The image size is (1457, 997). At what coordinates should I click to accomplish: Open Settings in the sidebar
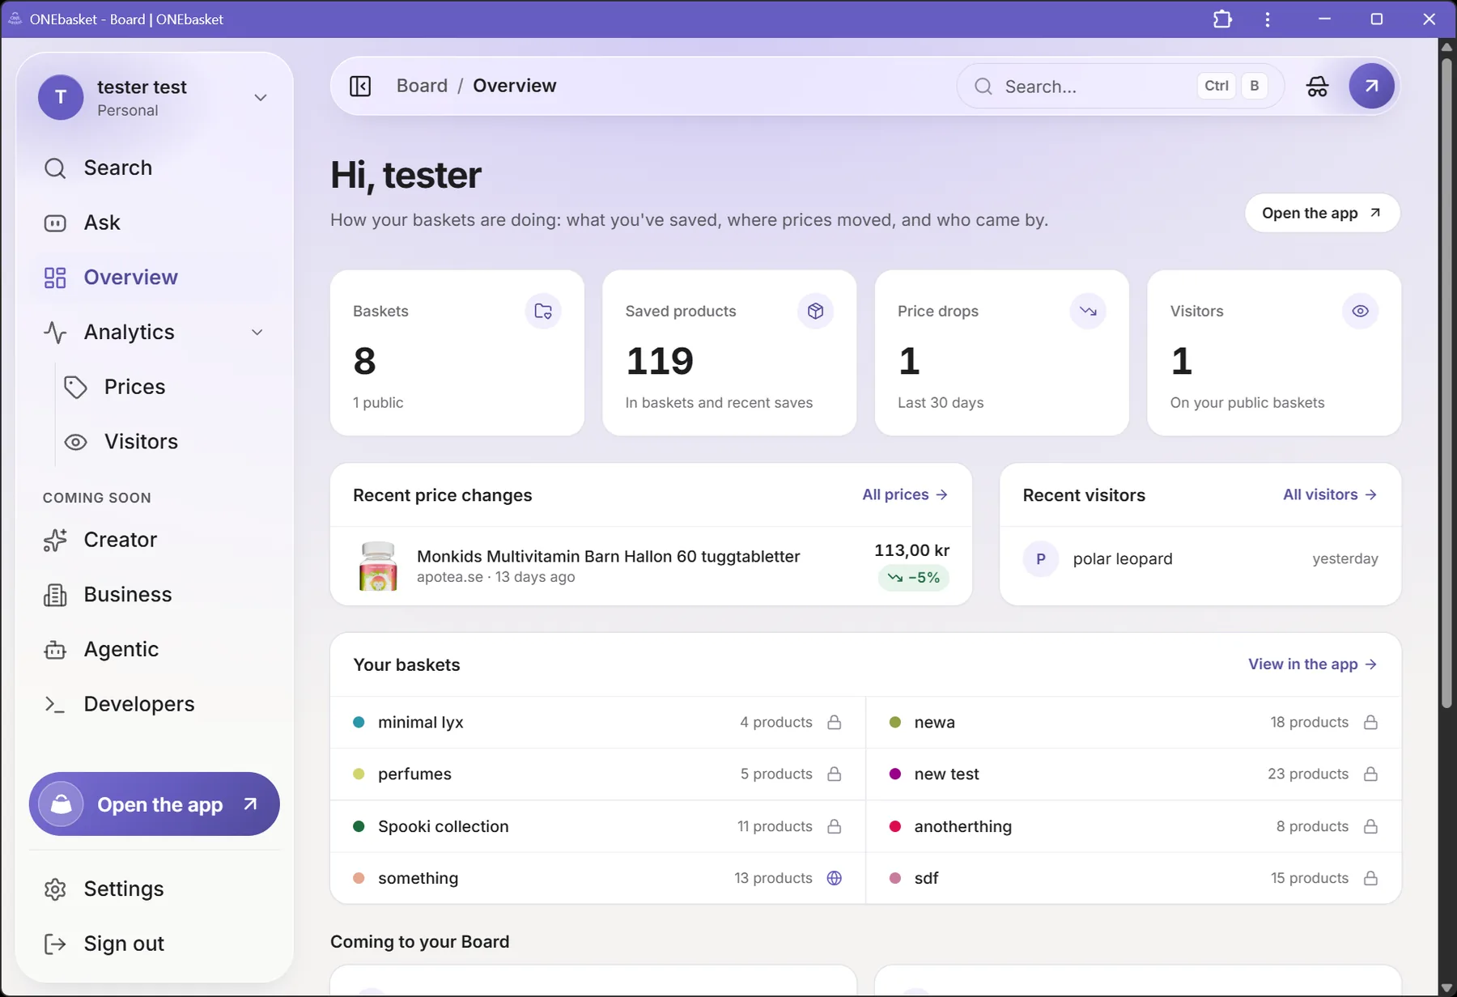(154, 889)
